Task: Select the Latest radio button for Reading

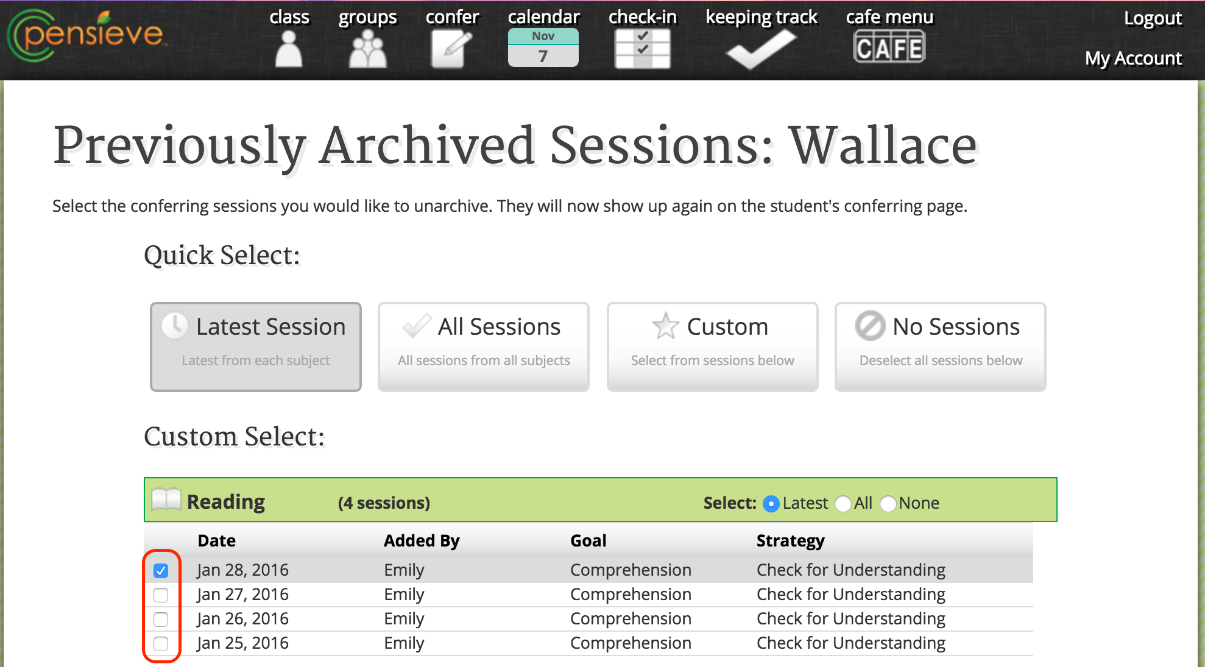Action: 771,504
